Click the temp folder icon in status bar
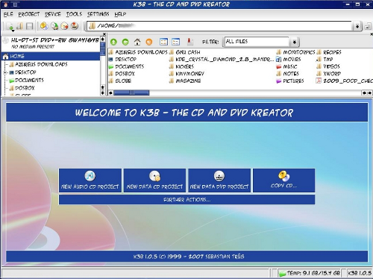Image resolution: width=373 pixels, height=279 pixels. pos(282,273)
